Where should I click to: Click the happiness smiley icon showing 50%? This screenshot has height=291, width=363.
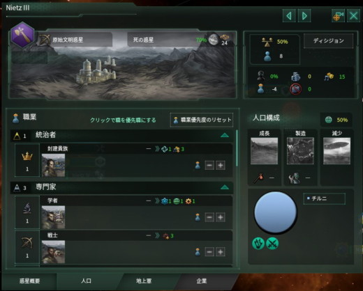(328, 120)
